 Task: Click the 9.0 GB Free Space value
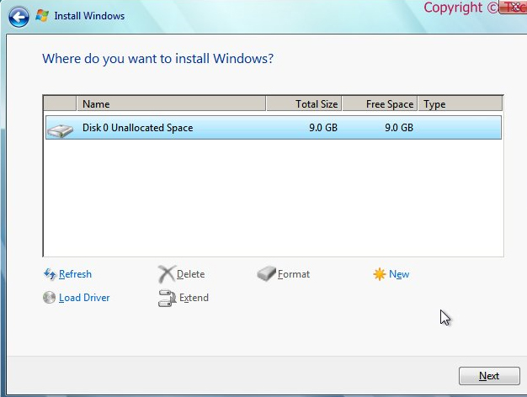pyautogui.click(x=398, y=128)
